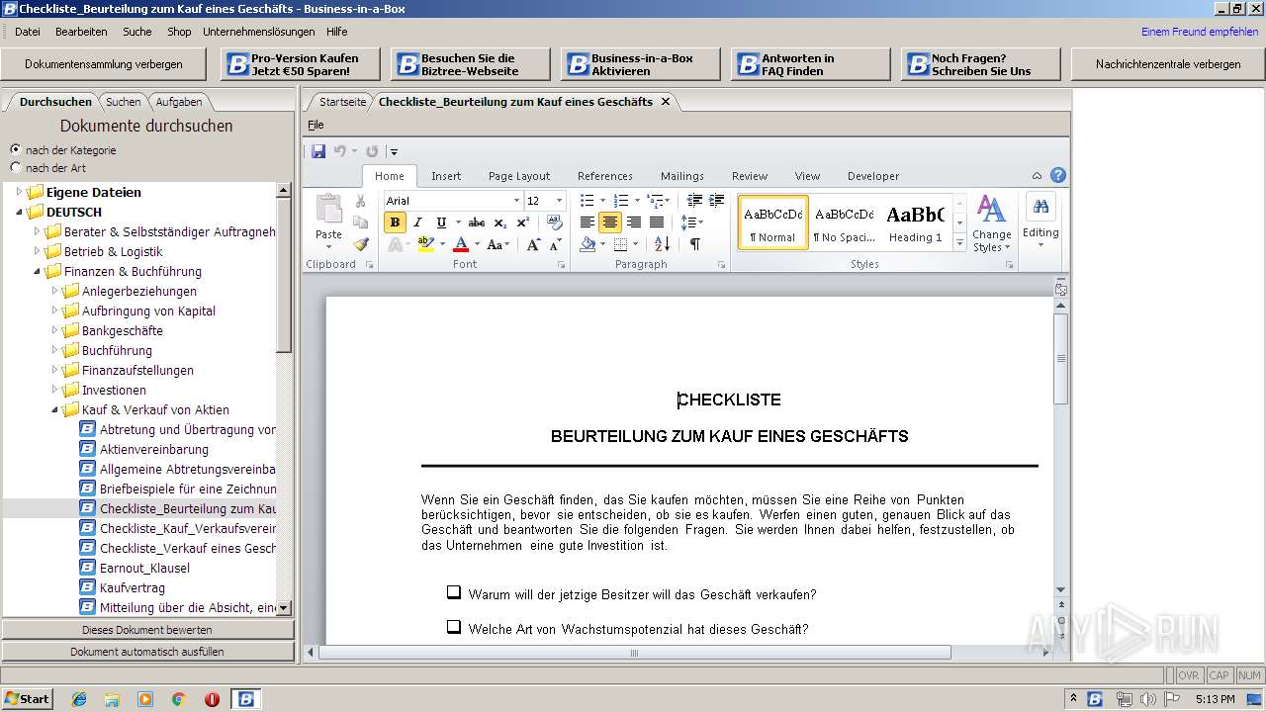This screenshot has height=712, width=1266.
Task: Toggle Show/Hide paragraph marks
Action: 694,244
